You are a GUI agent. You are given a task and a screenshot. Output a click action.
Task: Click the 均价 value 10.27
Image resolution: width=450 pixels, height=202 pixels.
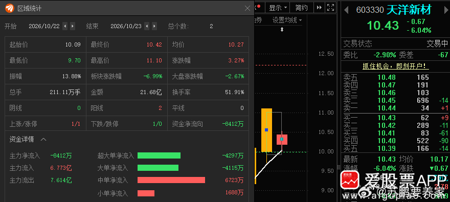(x=236, y=45)
